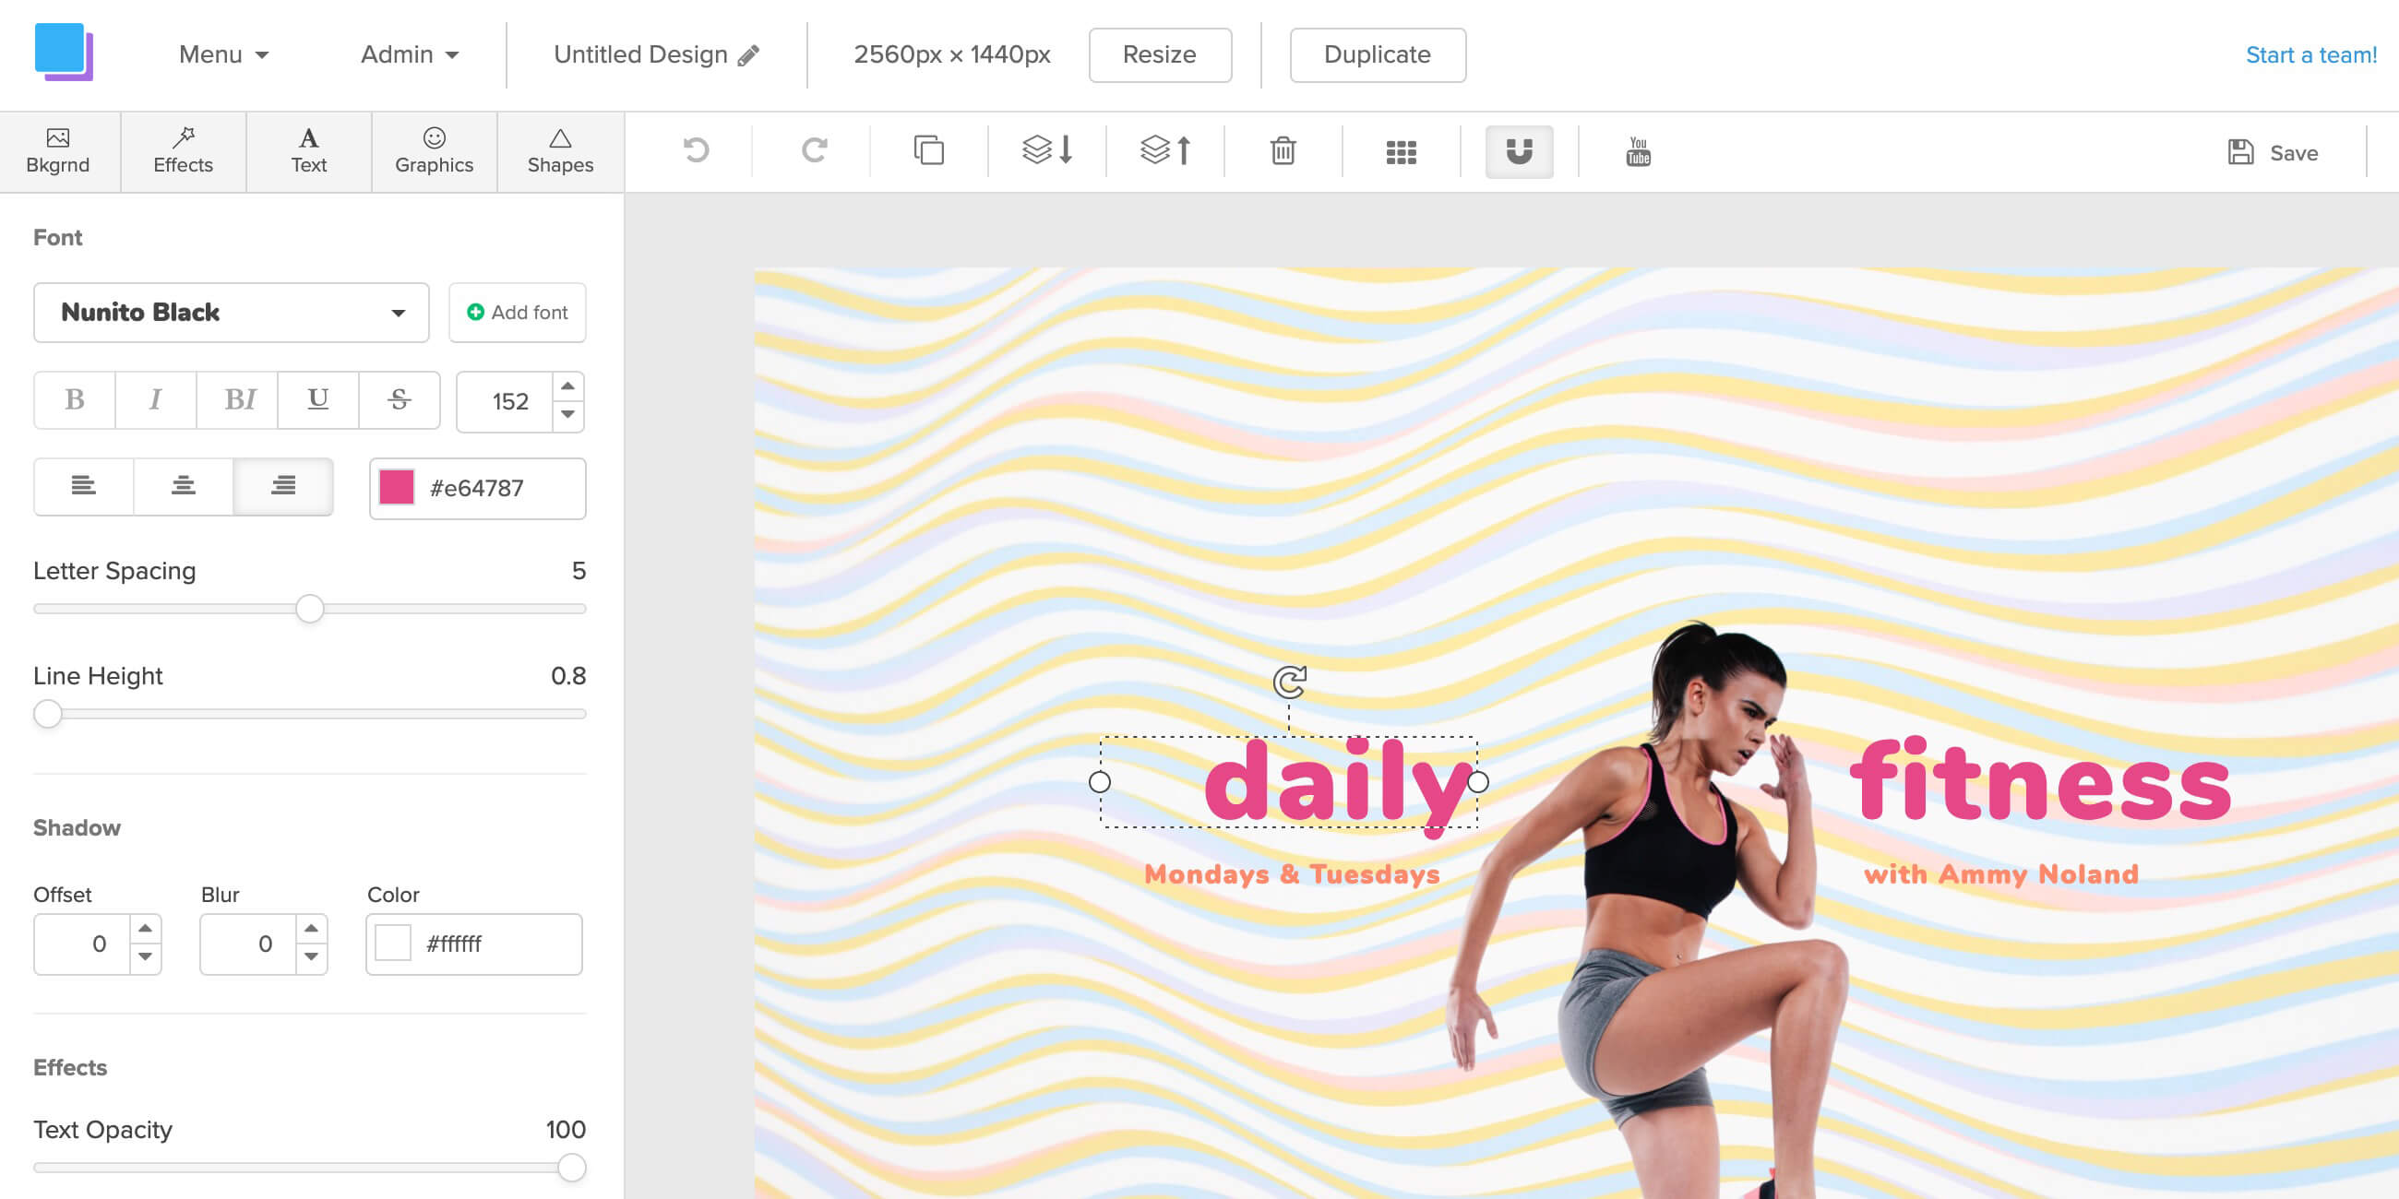
Task: Click the Line Height slider handle
Action: point(47,714)
